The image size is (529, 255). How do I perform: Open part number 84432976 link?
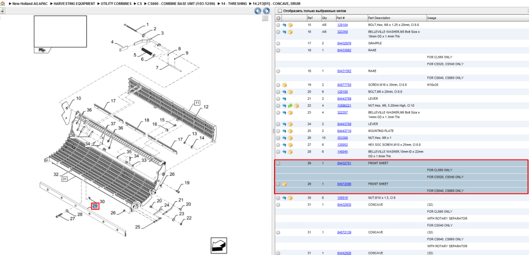[x=344, y=43]
